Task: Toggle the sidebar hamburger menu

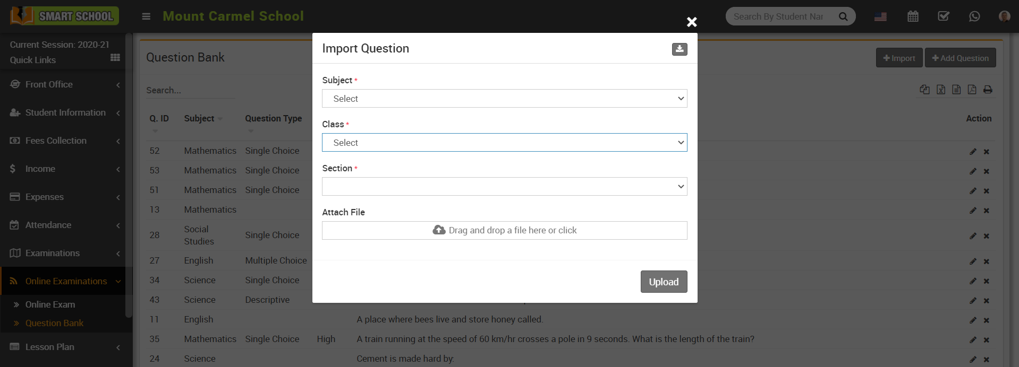Action: 146,16
